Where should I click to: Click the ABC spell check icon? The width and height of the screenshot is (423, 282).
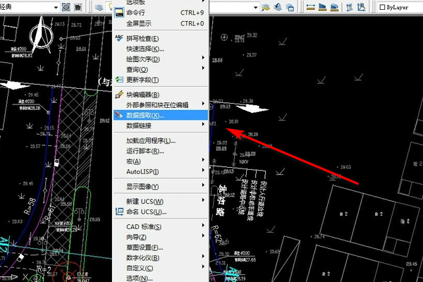pos(119,38)
